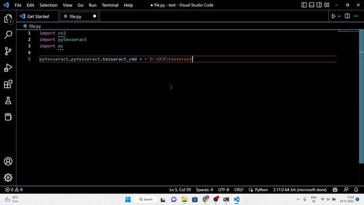Click the word cv2 on line 1
This screenshot has width=364, height=205.
click(62, 33)
